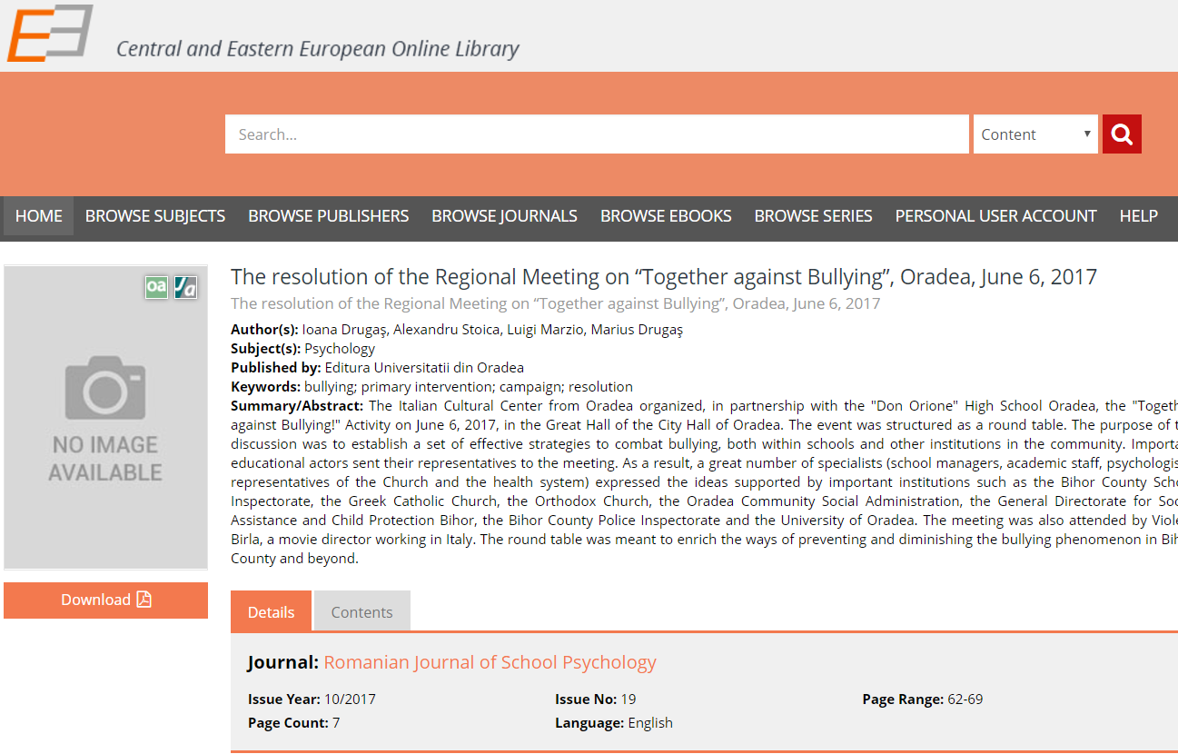Select BROWSE SERIES menu item
1178x754 pixels.
pos(813,216)
